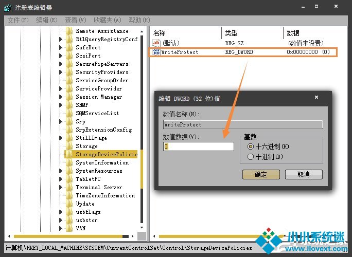Click the Registry Editor app icon in title bar
352x257 pixels.
click(8, 8)
